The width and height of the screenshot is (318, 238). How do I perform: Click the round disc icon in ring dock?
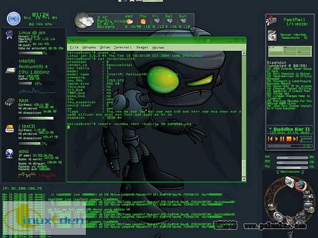pos(278,216)
